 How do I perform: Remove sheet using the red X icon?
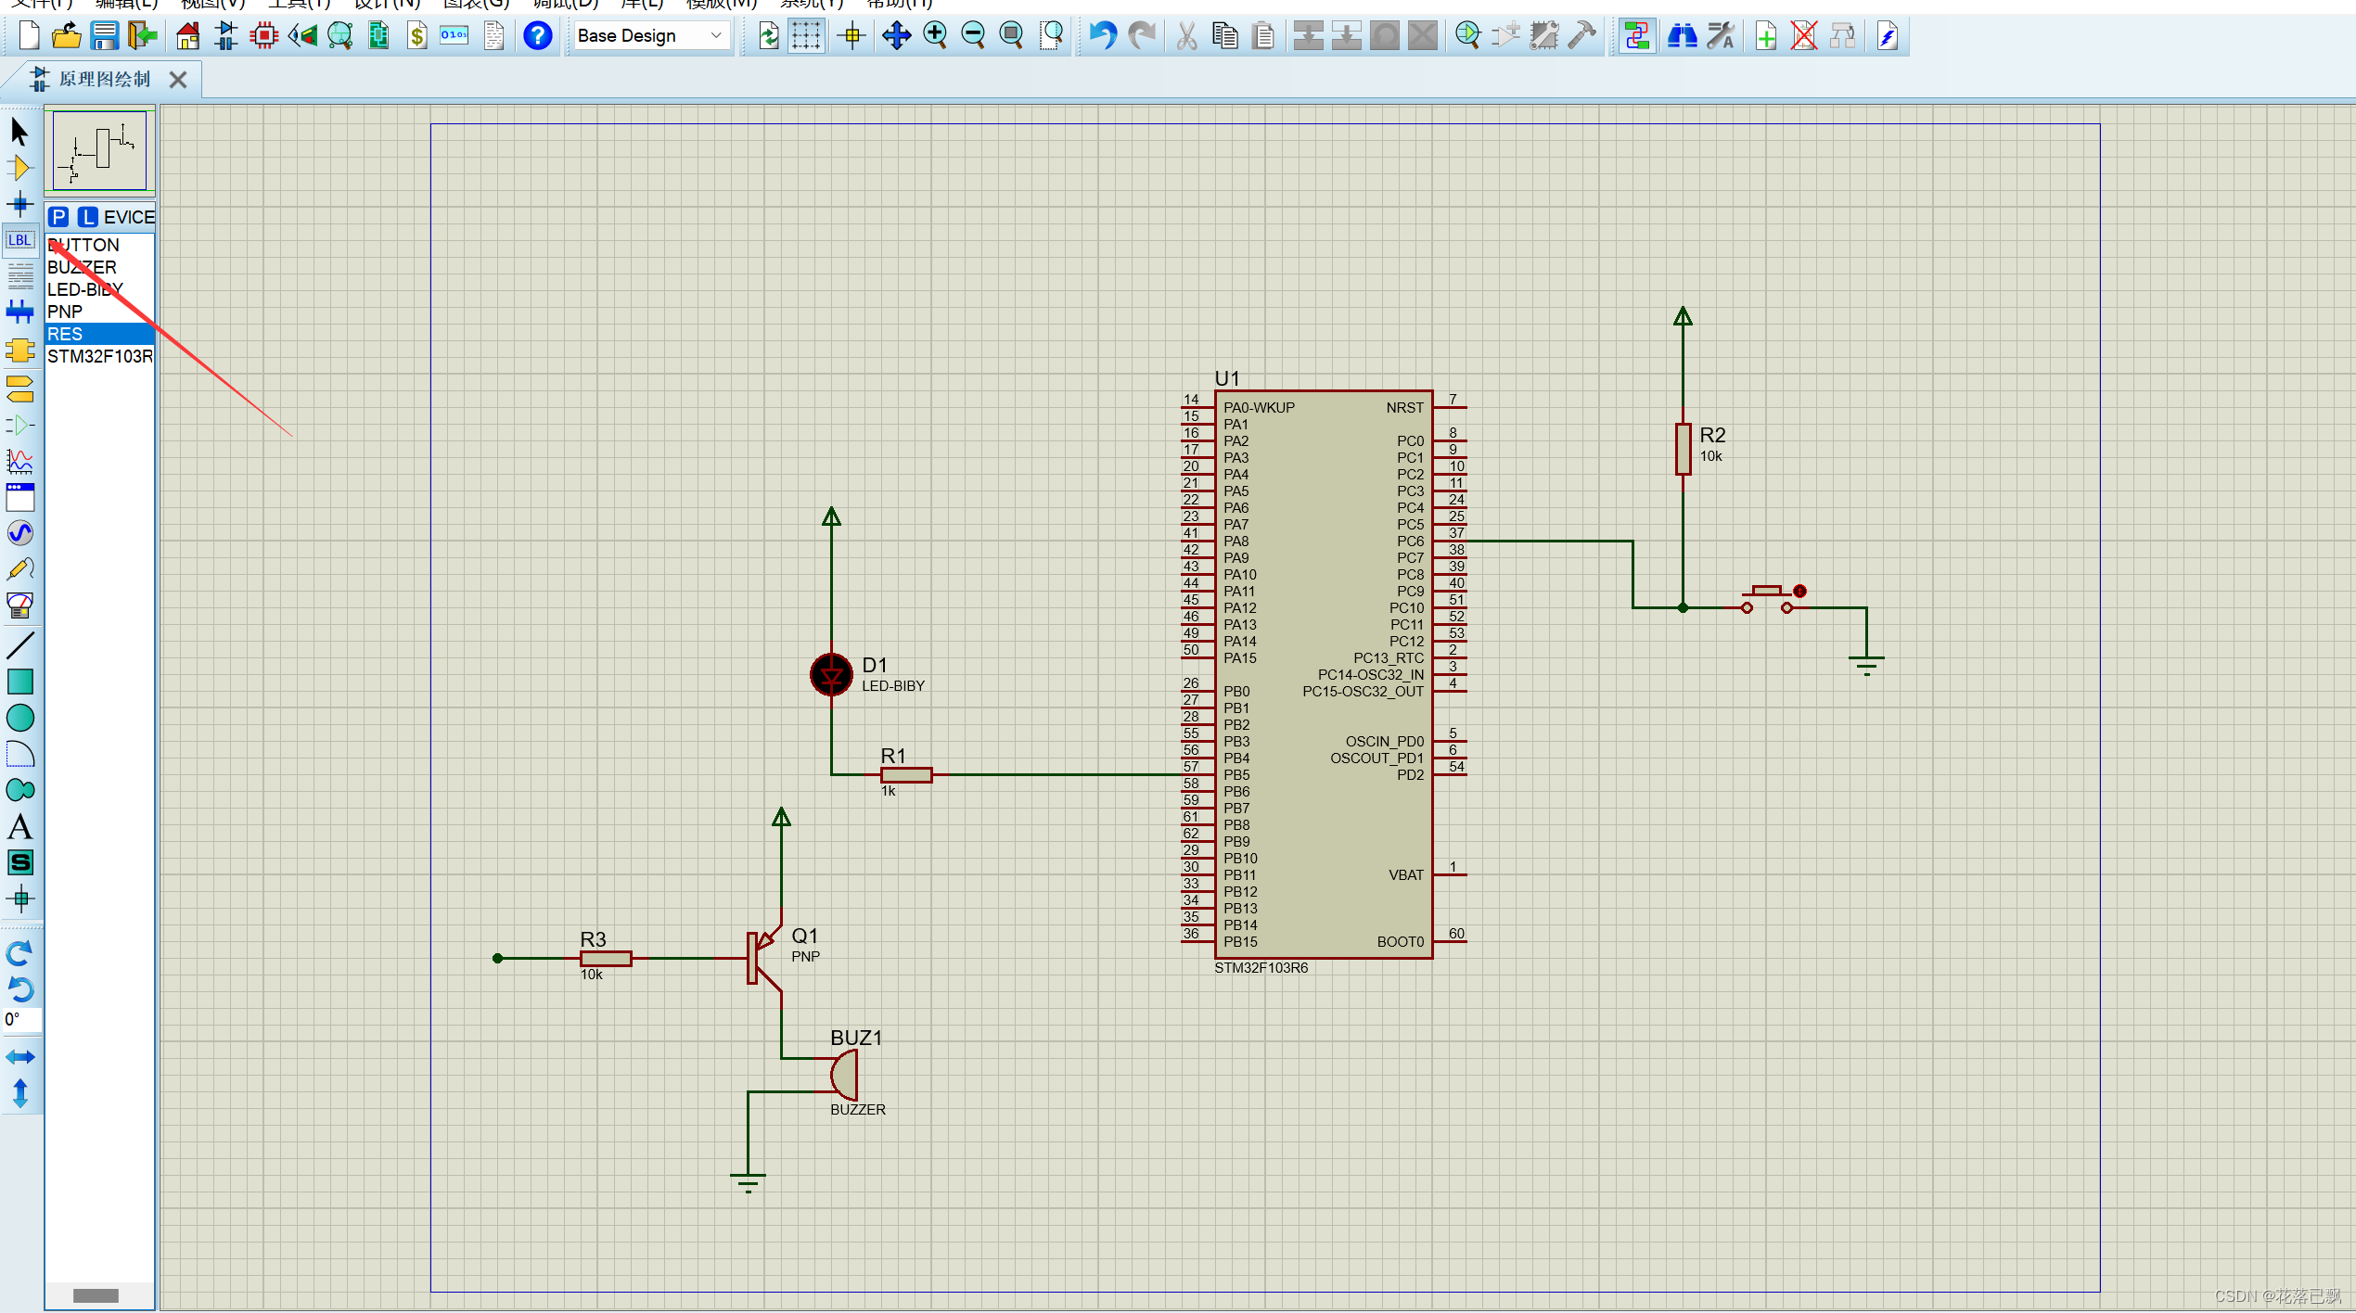point(1804,36)
